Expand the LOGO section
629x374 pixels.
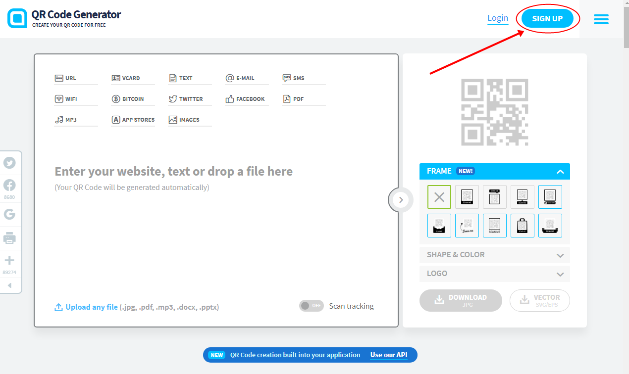click(494, 274)
